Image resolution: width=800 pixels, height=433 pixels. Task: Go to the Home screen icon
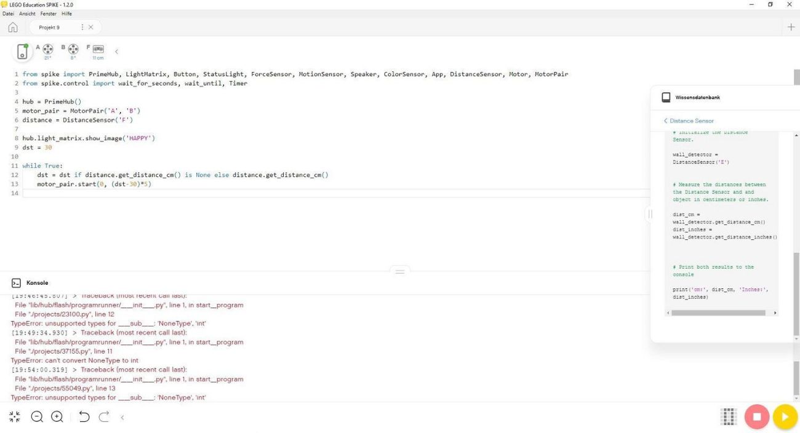[x=13, y=28]
